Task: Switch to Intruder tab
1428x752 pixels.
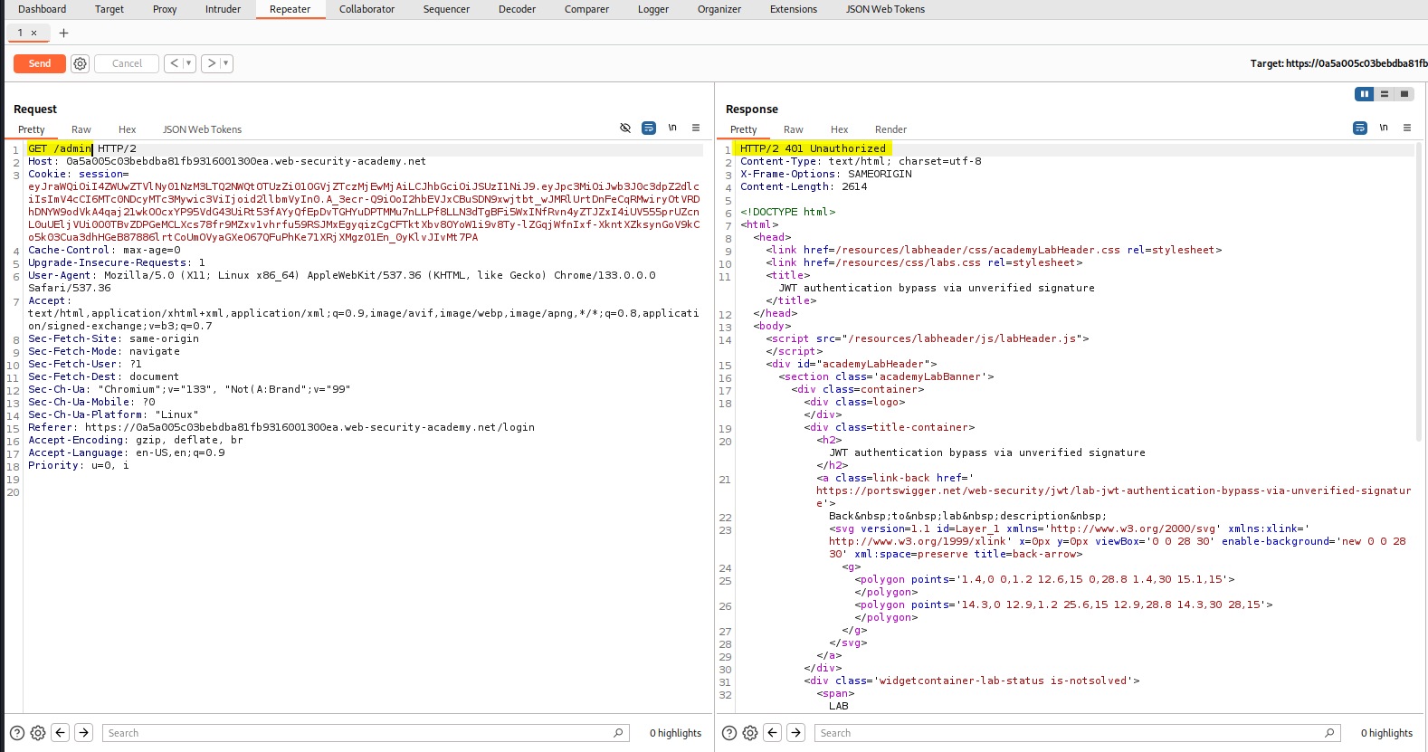Action: [223, 9]
